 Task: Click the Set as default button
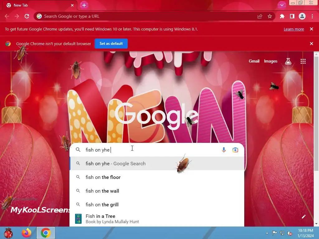[111, 44]
